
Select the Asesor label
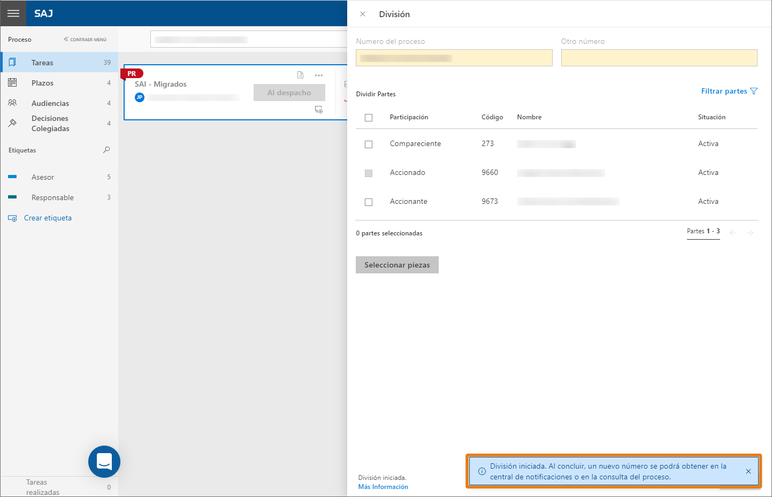point(59,177)
